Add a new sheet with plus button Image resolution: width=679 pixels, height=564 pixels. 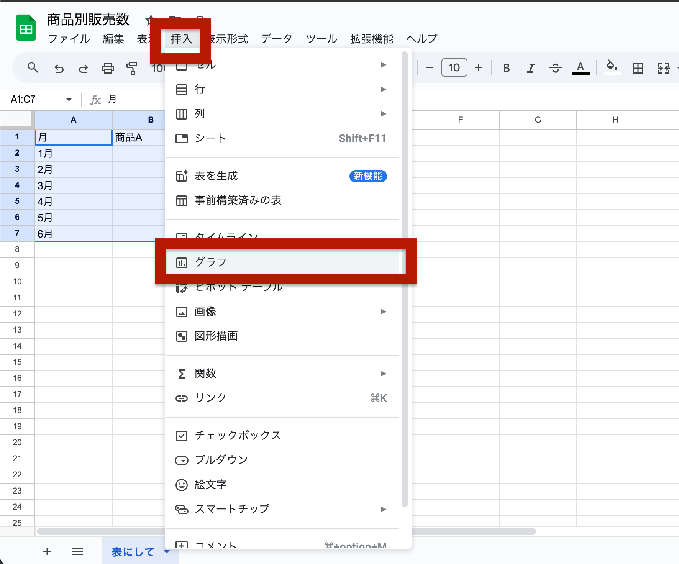(x=47, y=551)
